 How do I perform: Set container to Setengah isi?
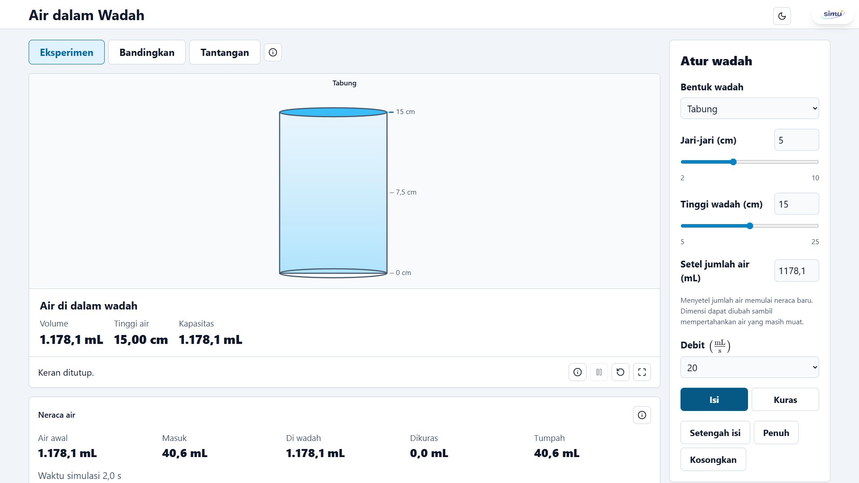[x=715, y=432]
